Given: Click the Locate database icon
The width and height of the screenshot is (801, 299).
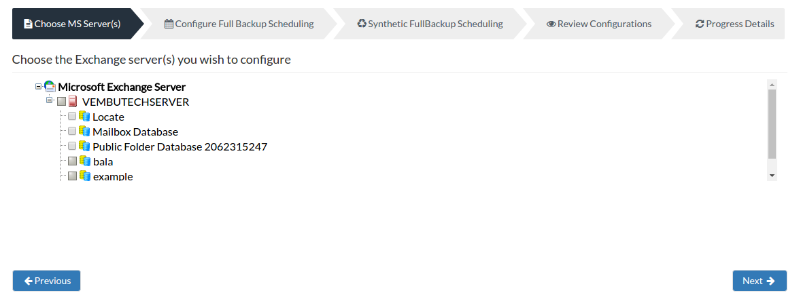Looking at the screenshot, I should tap(84, 116).
